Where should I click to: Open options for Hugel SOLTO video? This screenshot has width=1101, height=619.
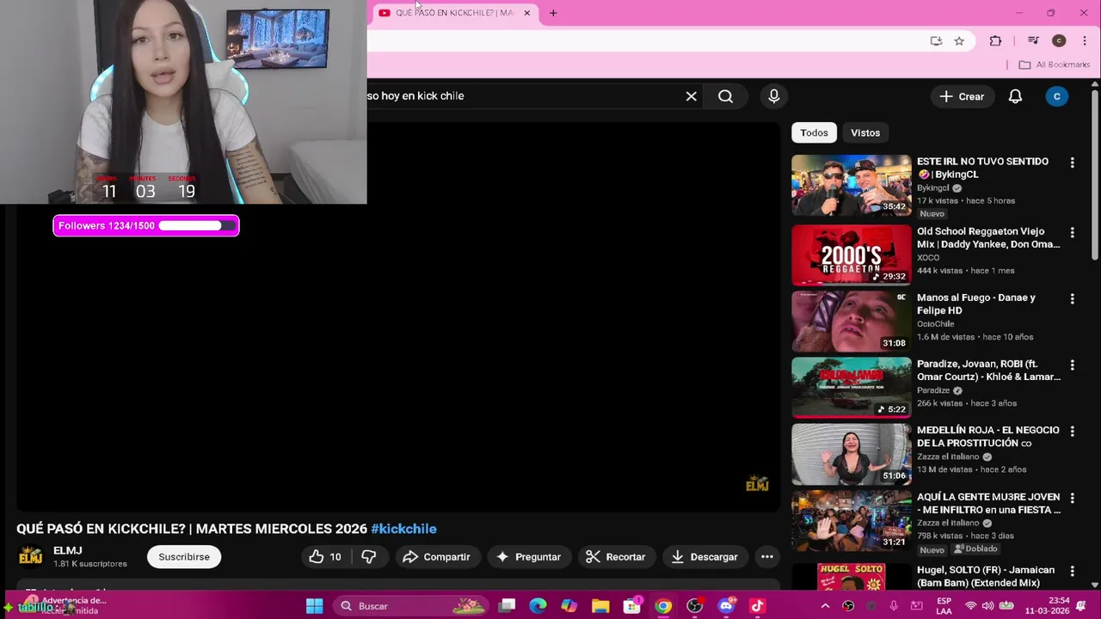click(1072, 572)
